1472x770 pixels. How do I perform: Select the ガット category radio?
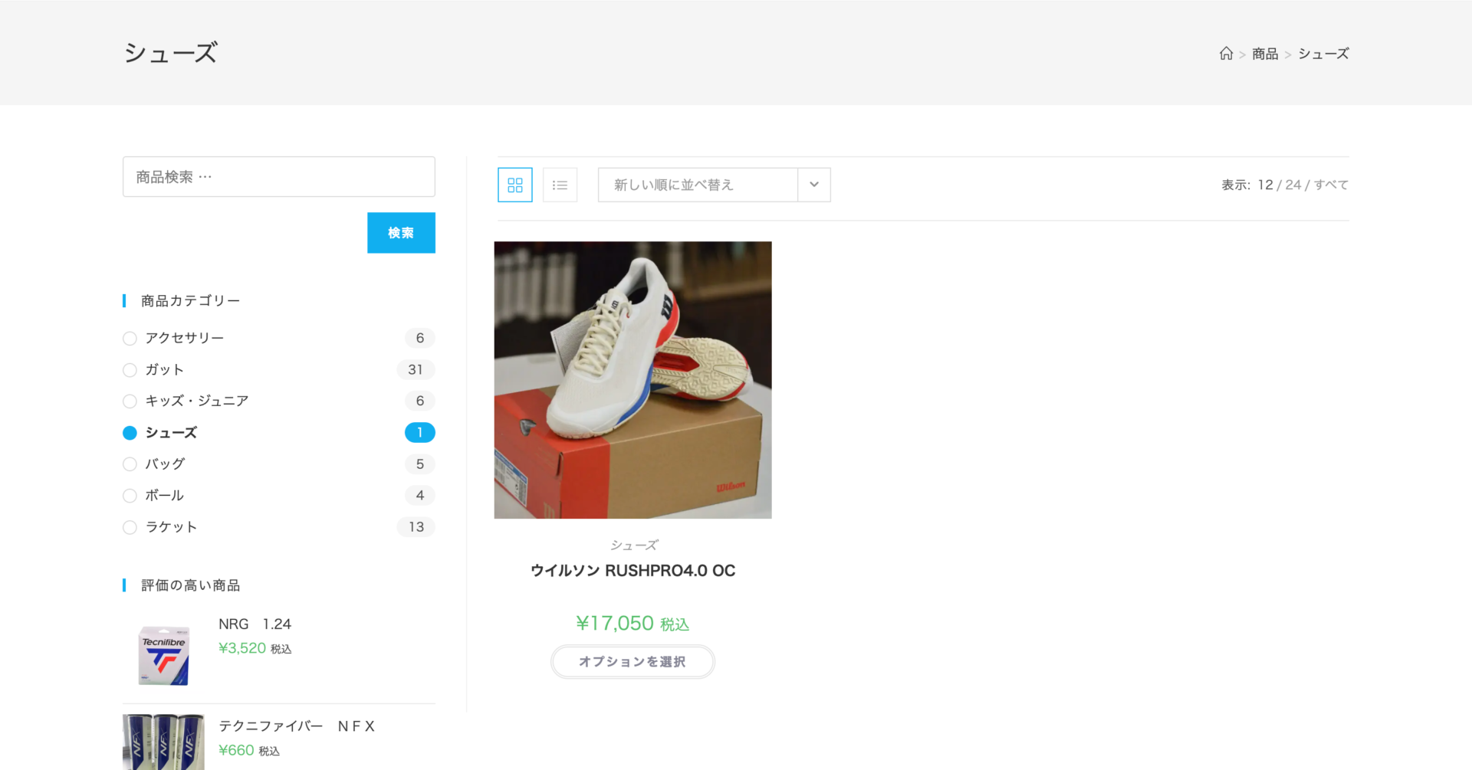coord(130,370)
